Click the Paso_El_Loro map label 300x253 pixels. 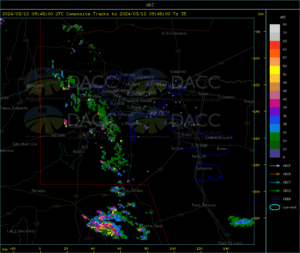pyautogui.click(x=230, y=243)
